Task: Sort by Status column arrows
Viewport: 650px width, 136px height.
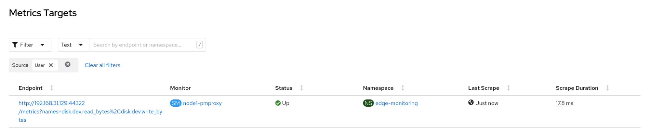Action: click(x=301, y=88)
